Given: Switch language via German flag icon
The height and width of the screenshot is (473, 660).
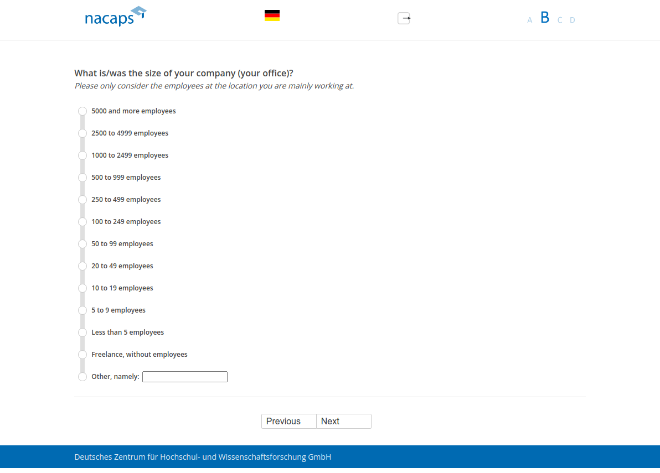Looking at the screenshot, I should [x=272, y=15].
